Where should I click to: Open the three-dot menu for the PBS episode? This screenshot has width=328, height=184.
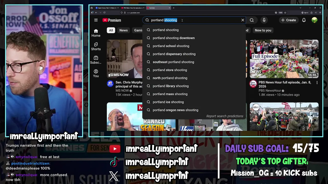(x=317, y=83)
